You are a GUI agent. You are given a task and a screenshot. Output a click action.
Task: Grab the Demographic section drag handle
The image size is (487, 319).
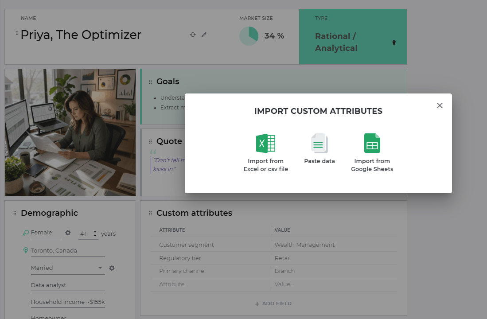click(15, 214)
